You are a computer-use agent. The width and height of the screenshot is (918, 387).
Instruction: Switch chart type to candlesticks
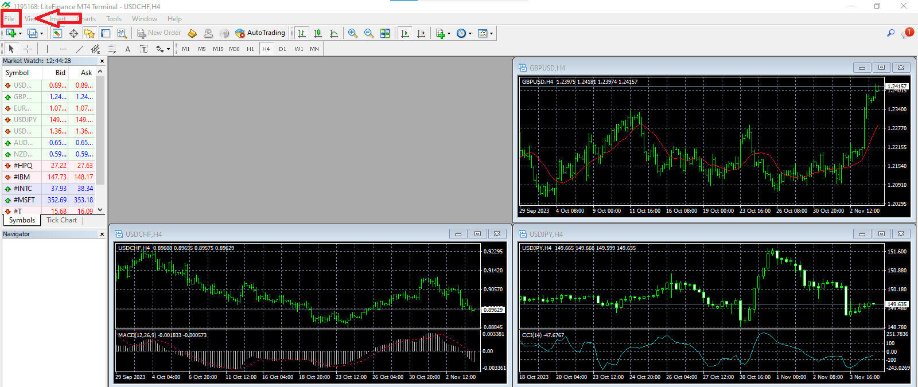point(317,33)
